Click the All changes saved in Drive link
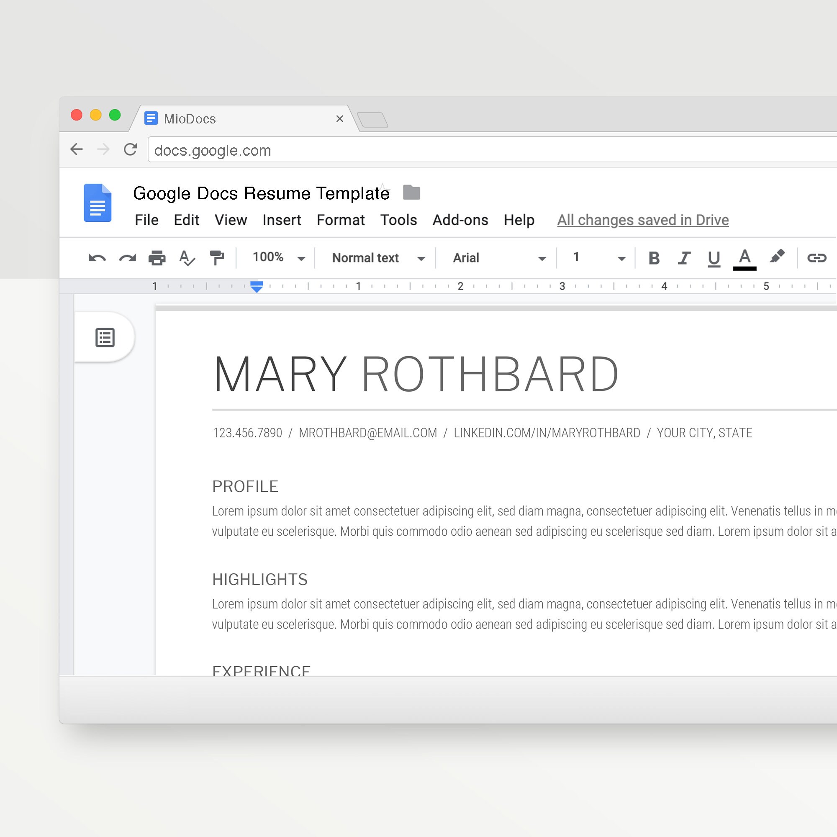The height and width of the screenshot is (837, 837). tap(642, 220)
